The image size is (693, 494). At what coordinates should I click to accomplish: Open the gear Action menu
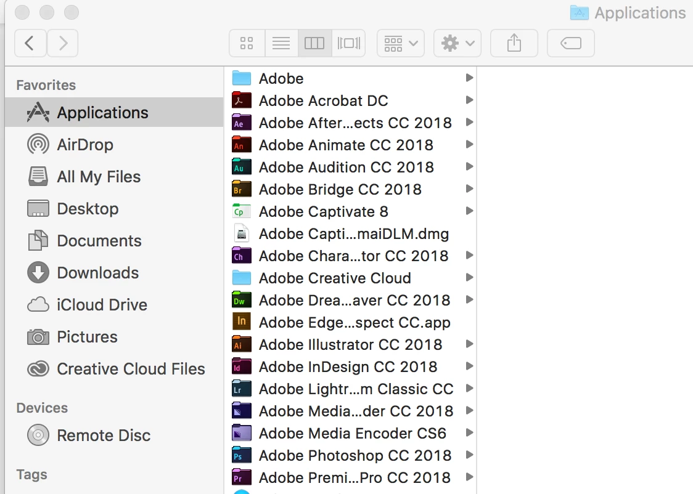pyautogui.click(x=457, y=43)
